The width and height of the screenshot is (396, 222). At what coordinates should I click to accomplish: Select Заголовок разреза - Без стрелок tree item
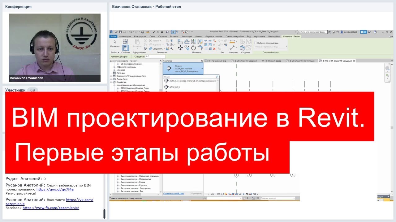[136, 188]
